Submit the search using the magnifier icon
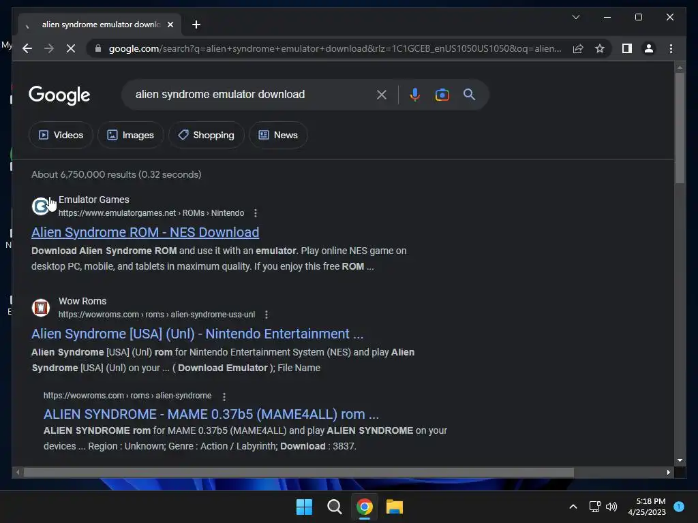Screen dimensions: 698x523 coord(469,94)
